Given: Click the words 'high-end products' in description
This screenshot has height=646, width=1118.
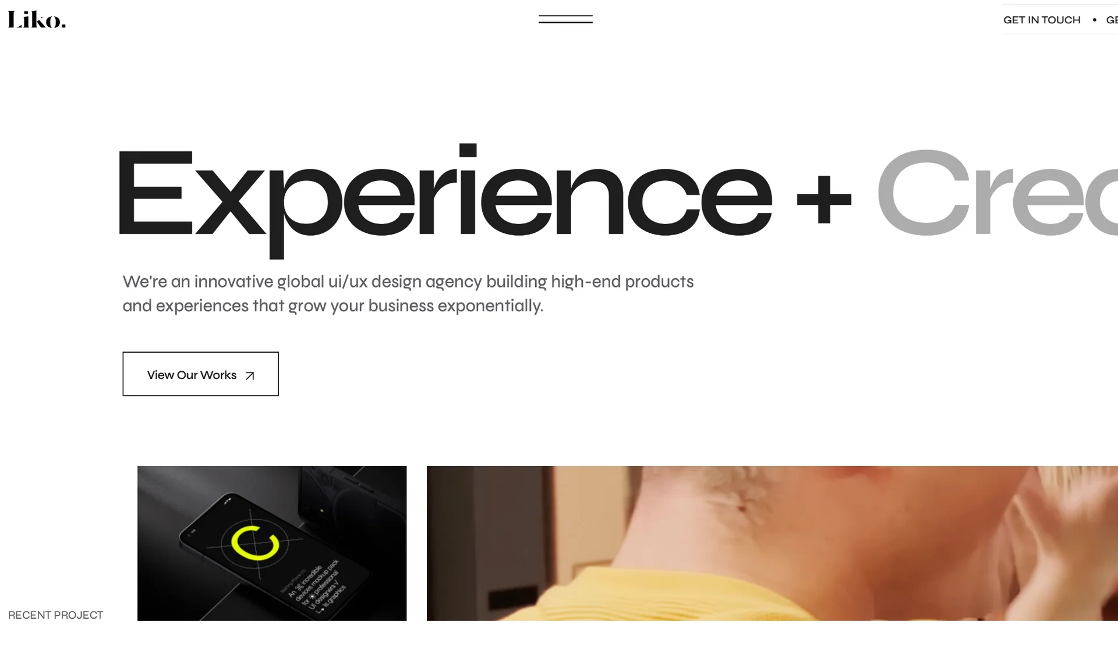Looking at the screenshot, I should [x=622, y=282].
